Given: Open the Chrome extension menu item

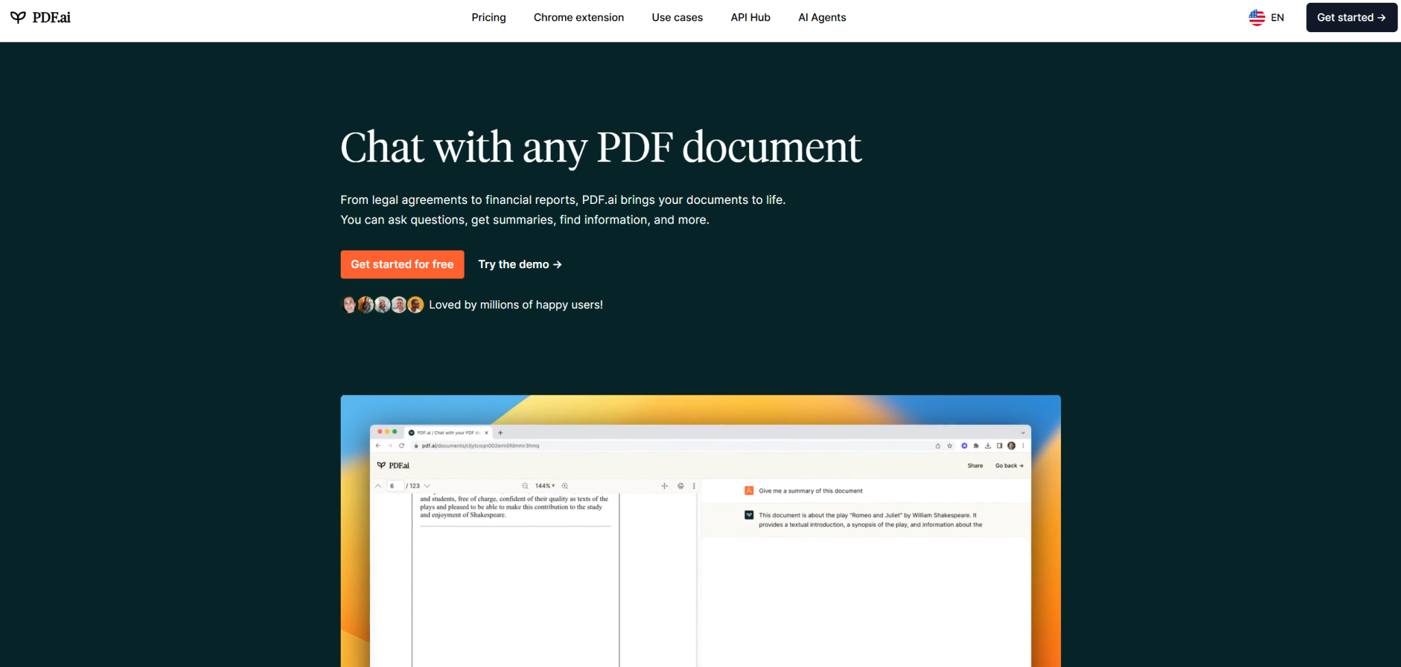Looking at the screenshot, I should click(579, 17).
